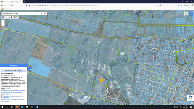Click the orange location pin marker
The width and height of the screenshot is (194, 109).
tap(101, 81)
